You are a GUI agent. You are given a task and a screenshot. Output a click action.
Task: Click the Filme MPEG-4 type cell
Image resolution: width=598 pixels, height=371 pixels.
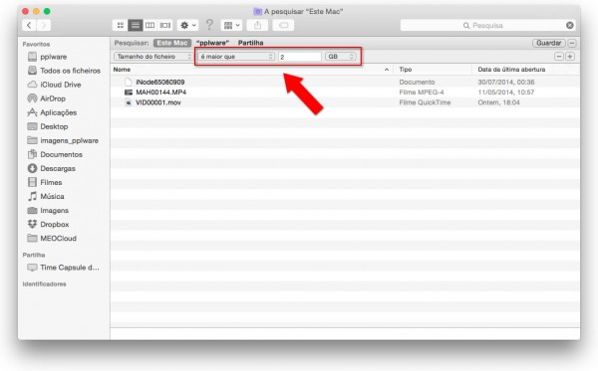422,93
